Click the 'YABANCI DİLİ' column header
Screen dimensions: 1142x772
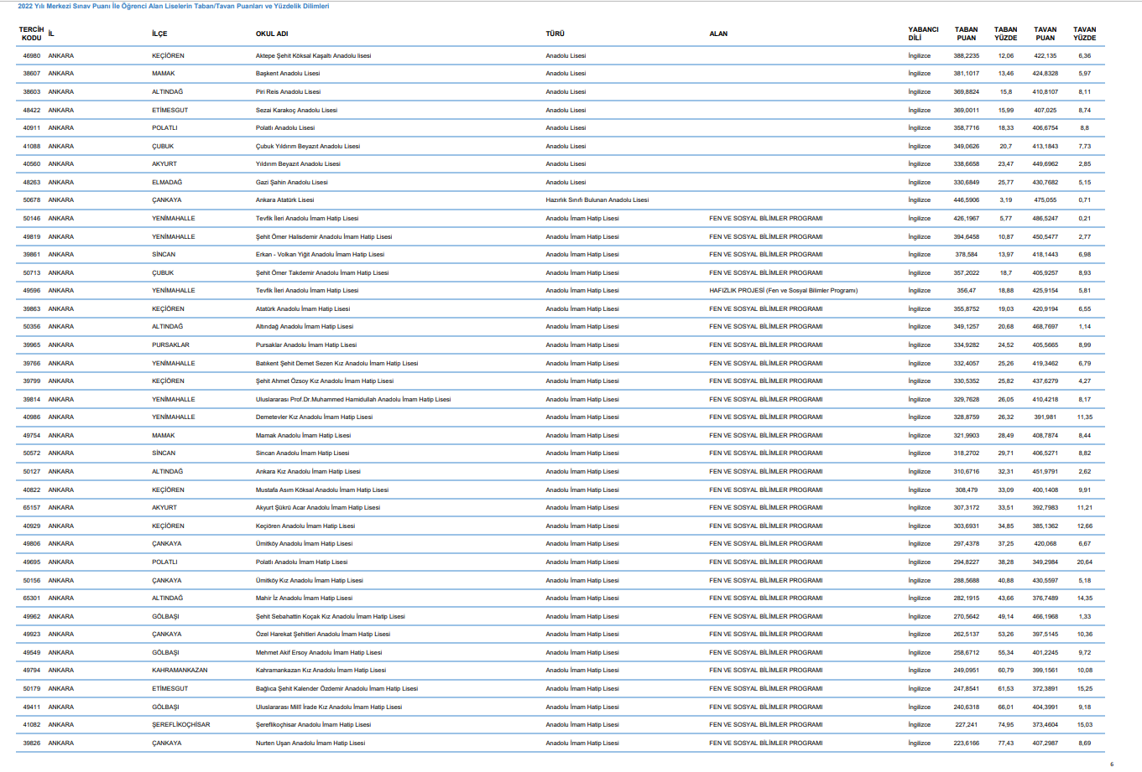[x=923, y=34]
